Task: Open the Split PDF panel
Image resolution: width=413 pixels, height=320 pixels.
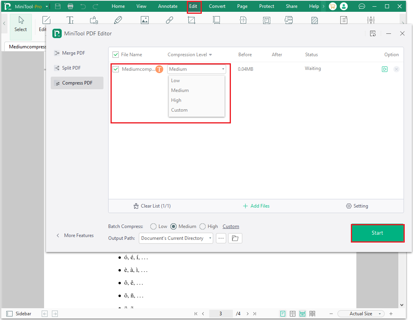Action: [x=72, y=68]
